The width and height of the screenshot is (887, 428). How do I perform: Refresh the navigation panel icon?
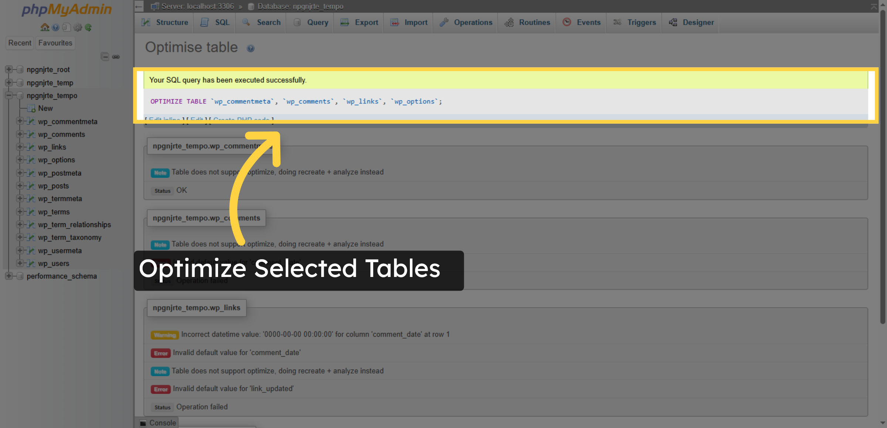(x=88, y=27)
